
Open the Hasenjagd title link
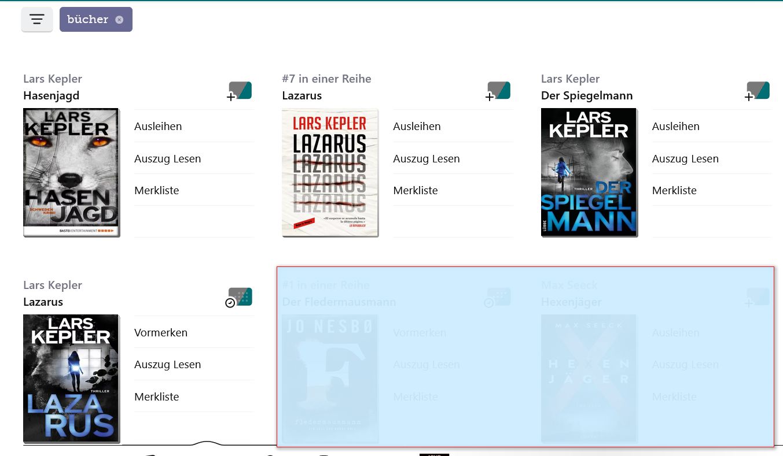coord(52,95)
